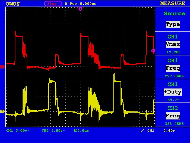The width and height of the screenshot is (190, 143).
Task: Click the M 5.0us timebase readout
Action: pos(81,130)
